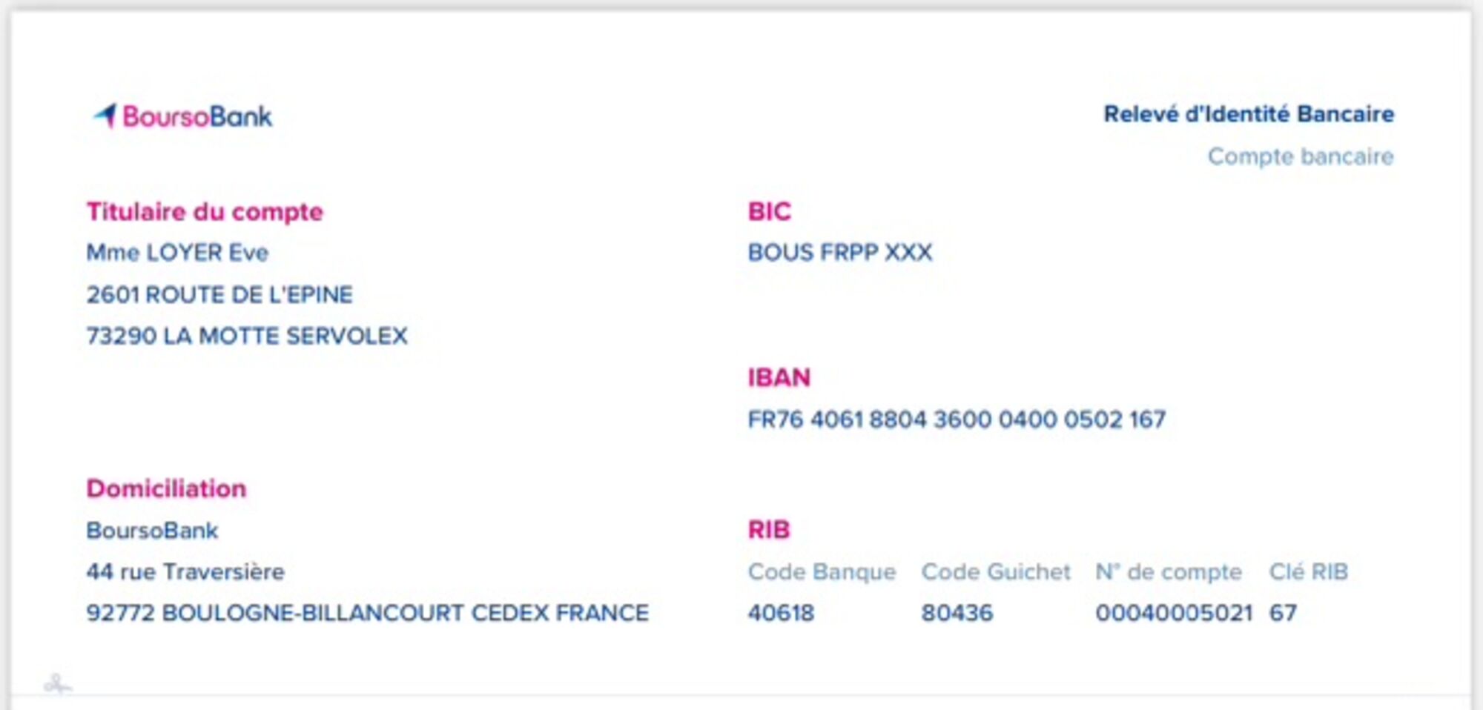Click the BoursoBank logo arrow icon

pos(105,115)
